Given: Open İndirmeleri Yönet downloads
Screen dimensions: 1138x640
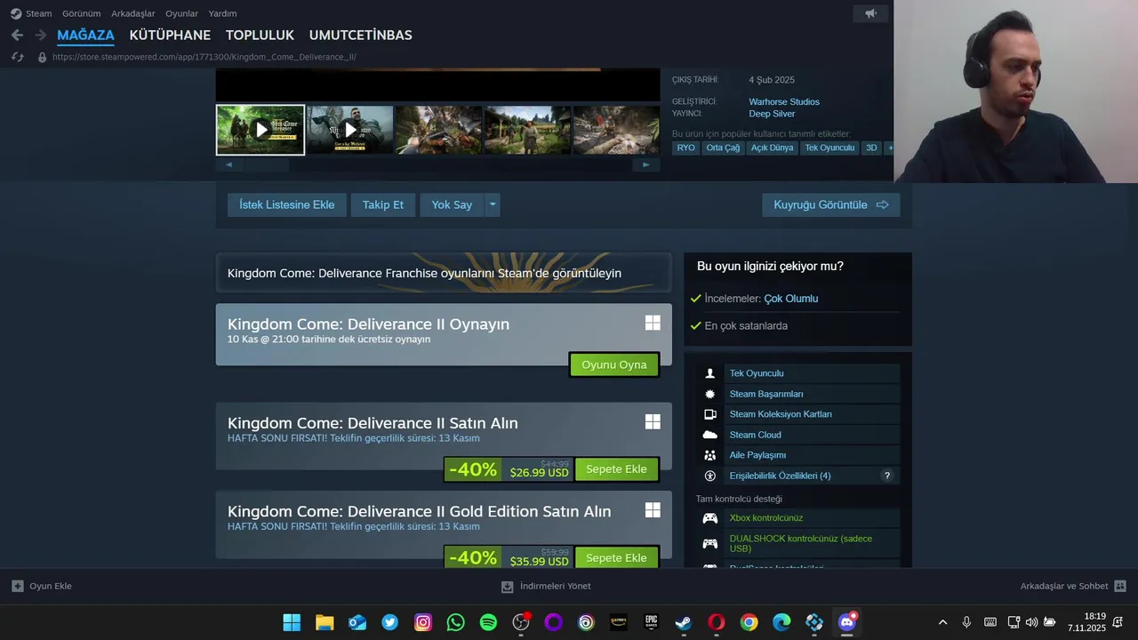Looking at the screenshot, I should click(x=546, y=587).
